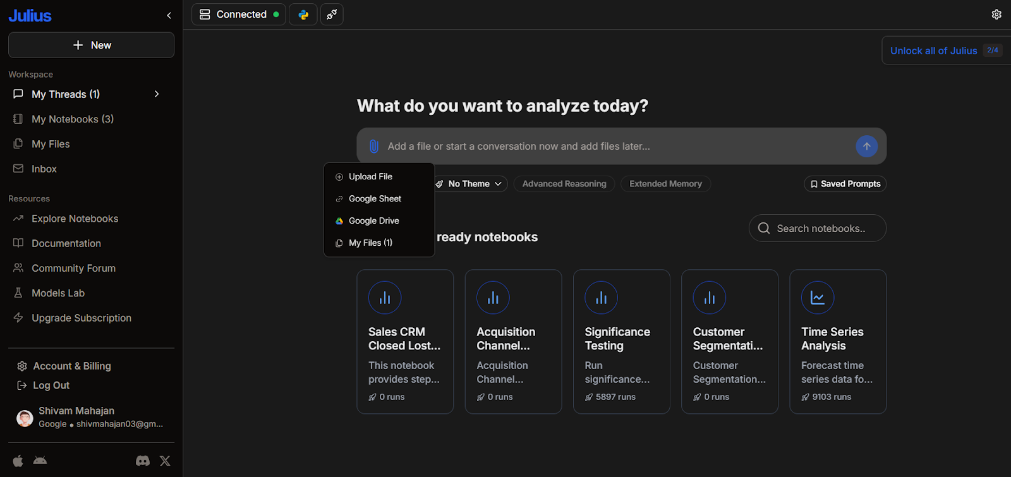Click the send arrow button
This screenshot has width=1011, height=477.
point(867,146)
